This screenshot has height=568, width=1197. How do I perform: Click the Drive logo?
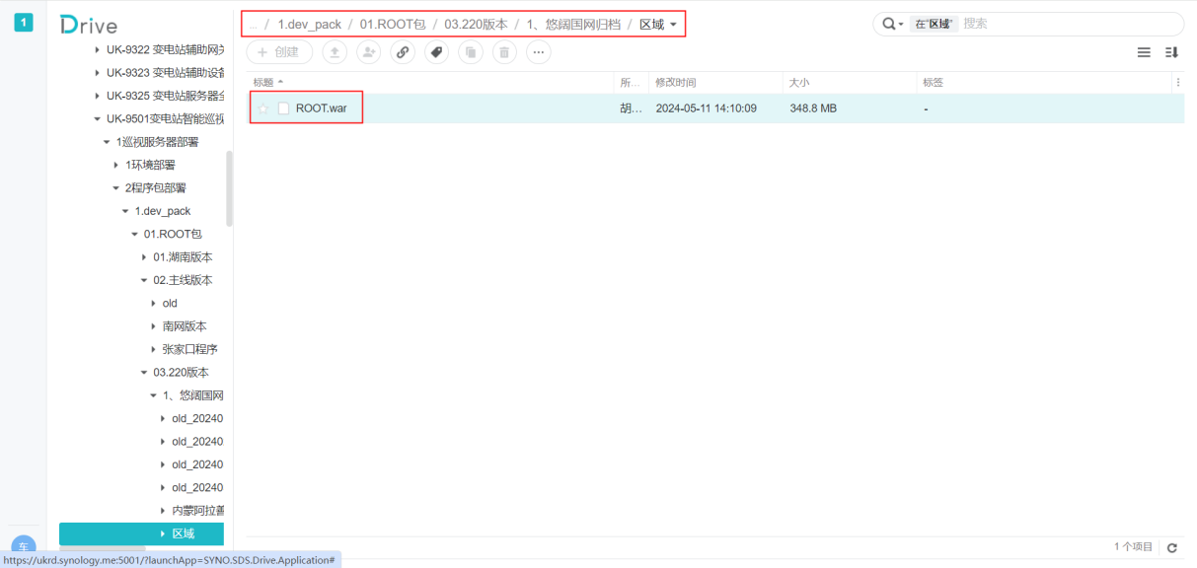tap(88, 25)
